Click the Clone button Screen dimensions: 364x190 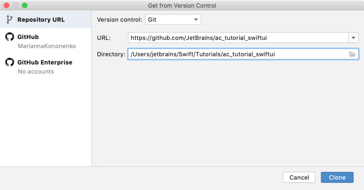coord(337,177)
